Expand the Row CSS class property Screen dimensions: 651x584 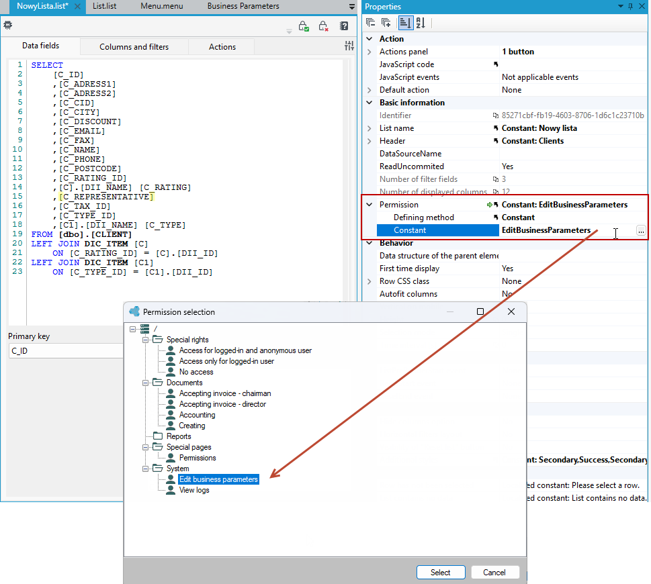(369, 281)
